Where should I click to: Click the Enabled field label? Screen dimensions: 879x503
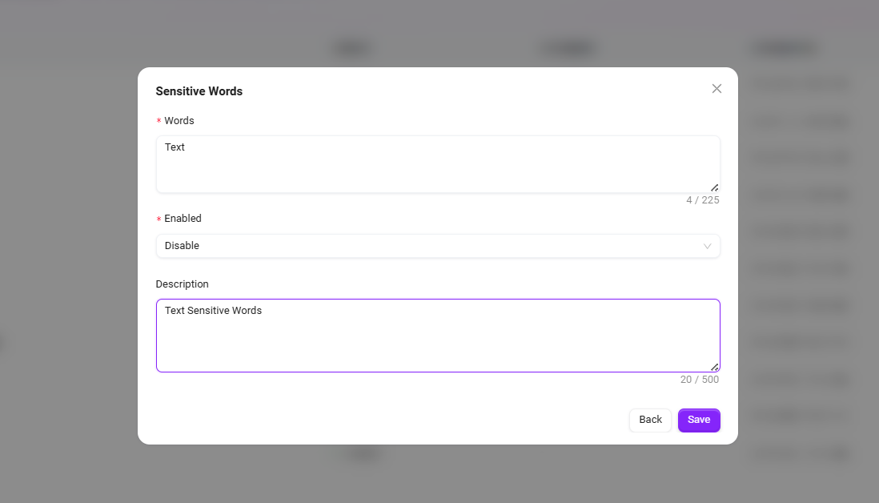(183, 219)
